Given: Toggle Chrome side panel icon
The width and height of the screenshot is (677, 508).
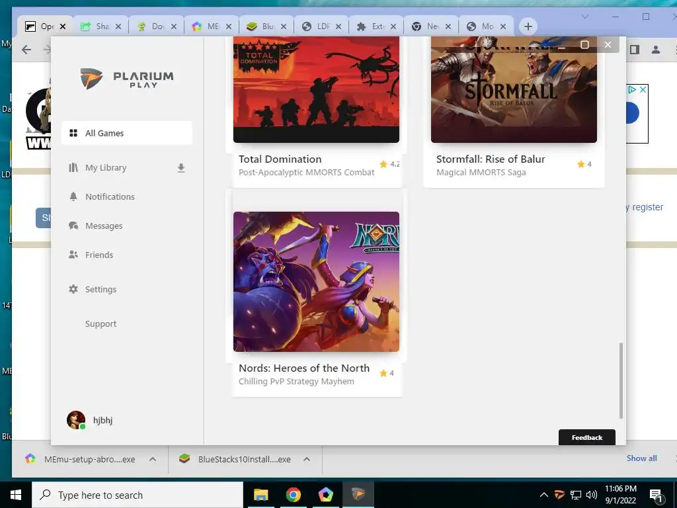Looking at the screenshot, I should point(634,50).
